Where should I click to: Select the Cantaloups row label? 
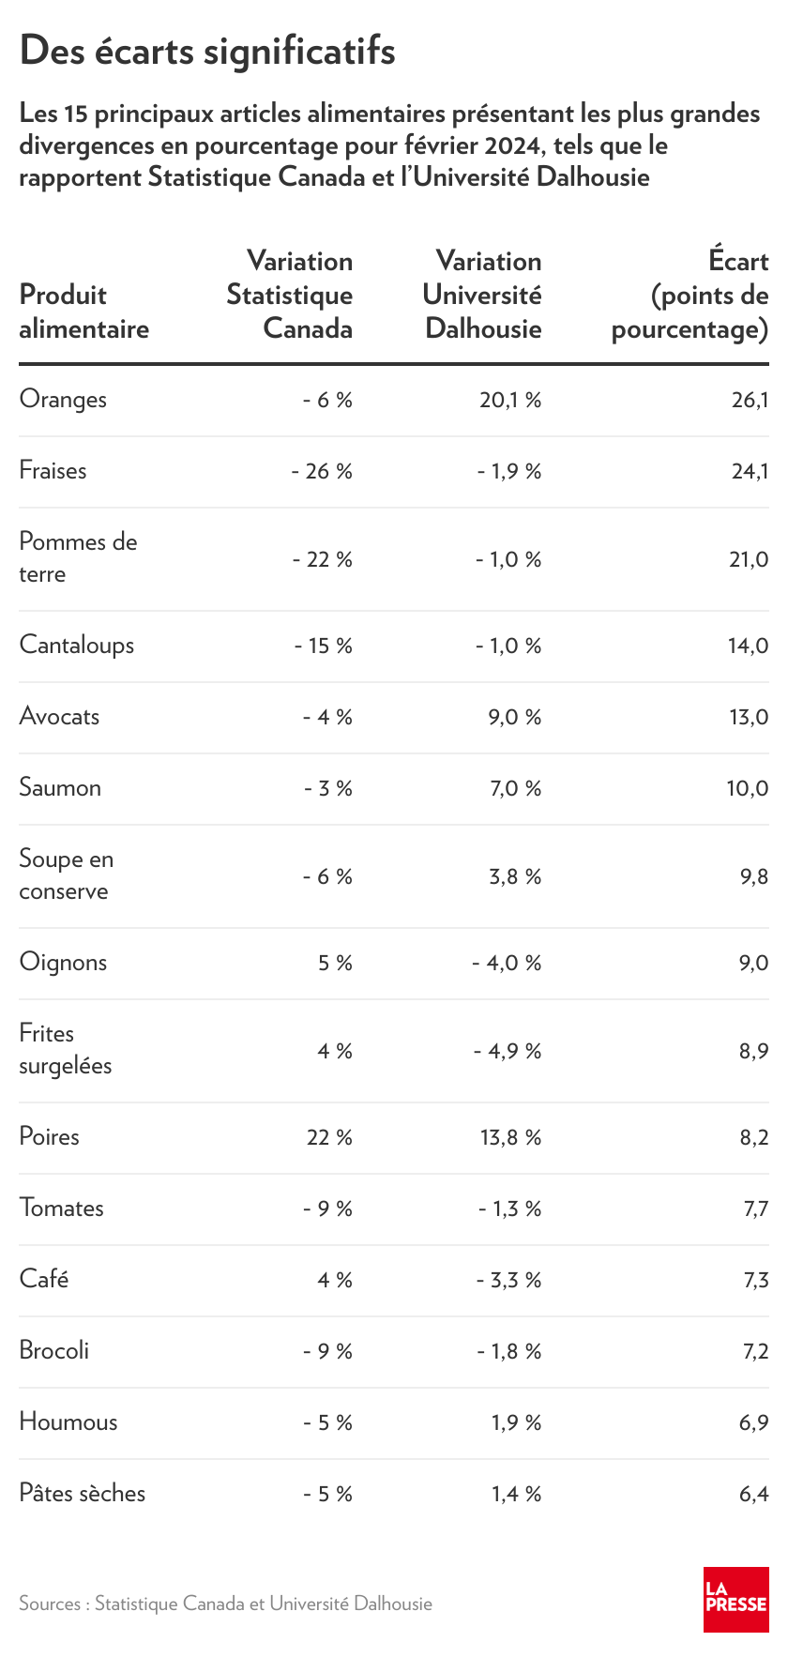(x=76, y=646)
